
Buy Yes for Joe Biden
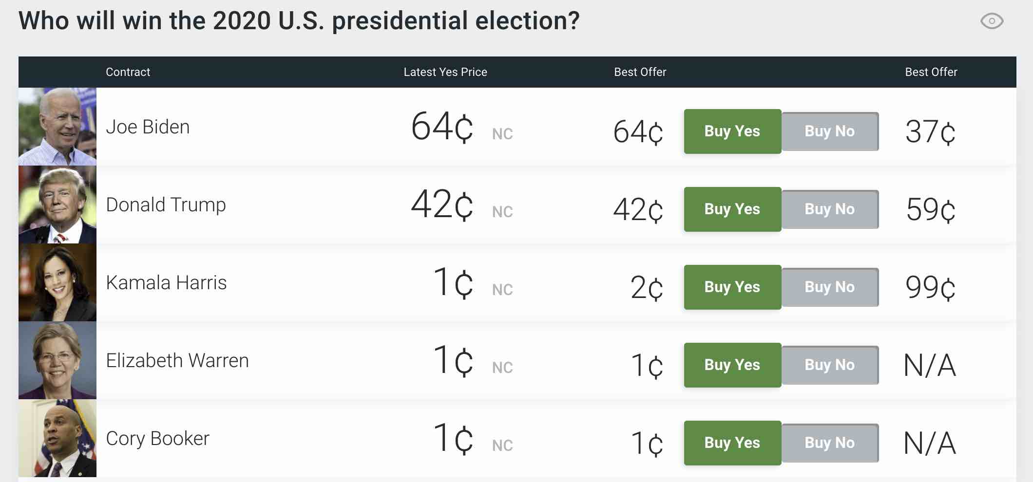732,131
